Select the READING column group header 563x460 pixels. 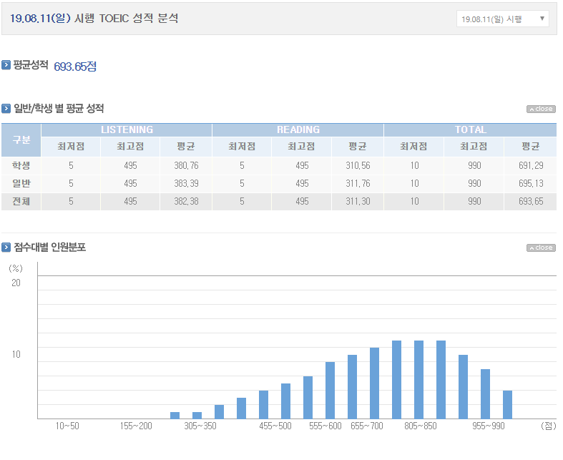tap(298, 129)
